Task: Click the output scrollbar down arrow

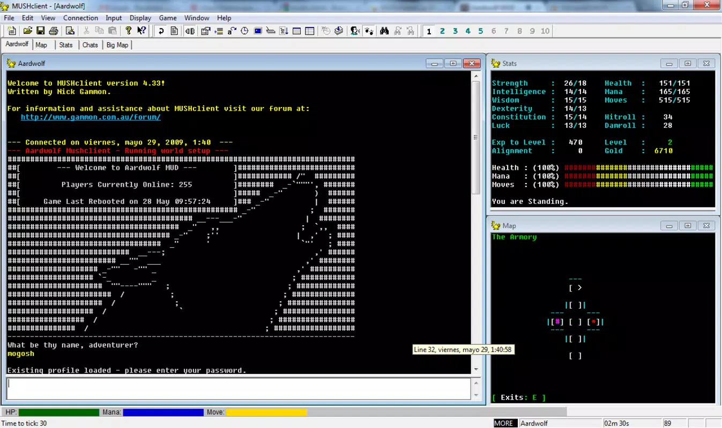Action: click(475, 369)
